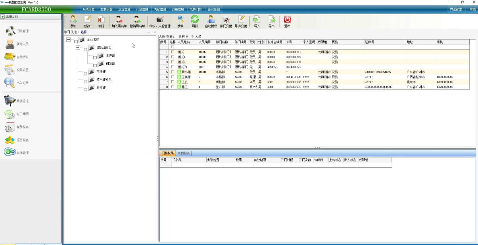Tick the select-all checkbox under 选择 header

173,47
